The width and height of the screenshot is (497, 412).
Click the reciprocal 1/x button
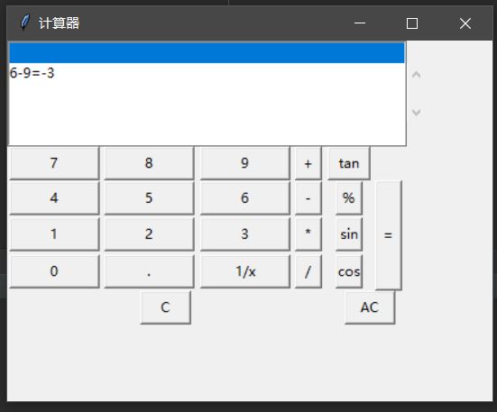pos(245,271)
